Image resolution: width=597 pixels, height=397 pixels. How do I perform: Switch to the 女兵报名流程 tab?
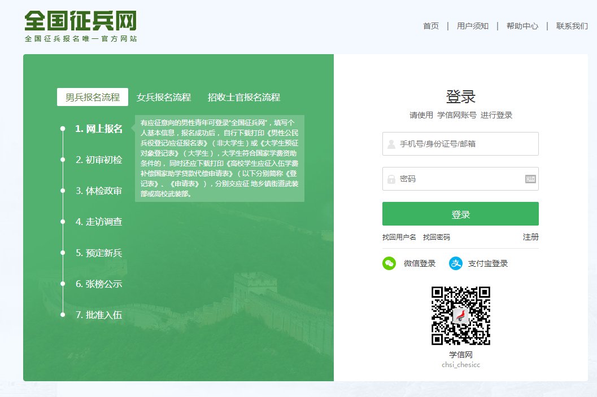click(164, 97)
